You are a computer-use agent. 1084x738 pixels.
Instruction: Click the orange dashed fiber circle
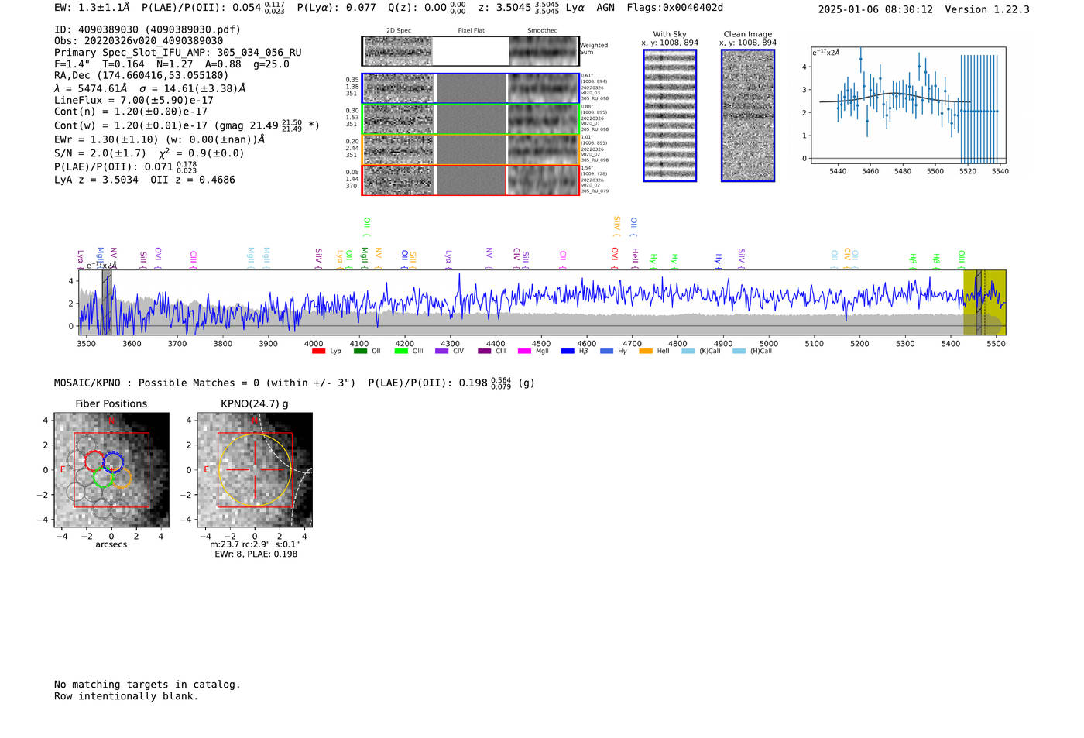(122, 477)
